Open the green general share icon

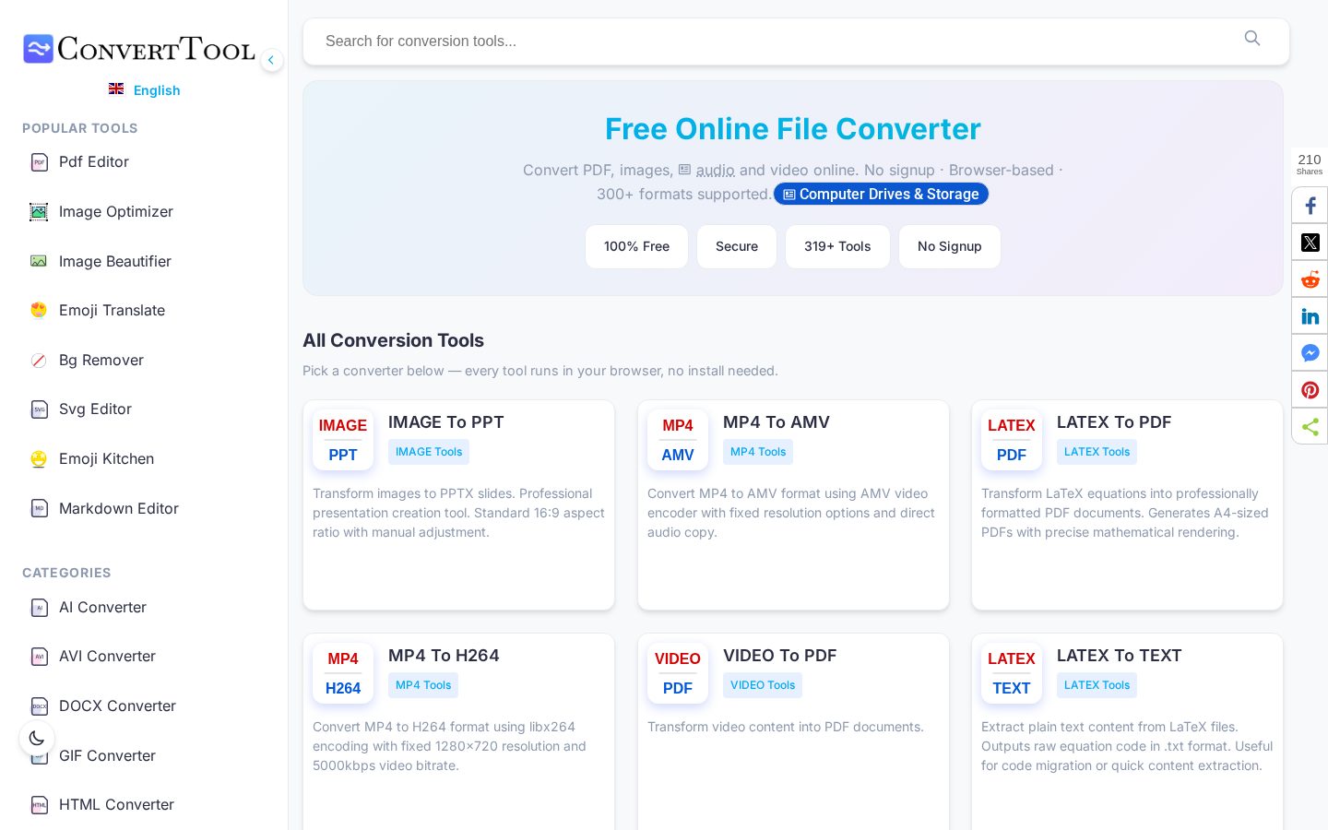coord(1310,427)
